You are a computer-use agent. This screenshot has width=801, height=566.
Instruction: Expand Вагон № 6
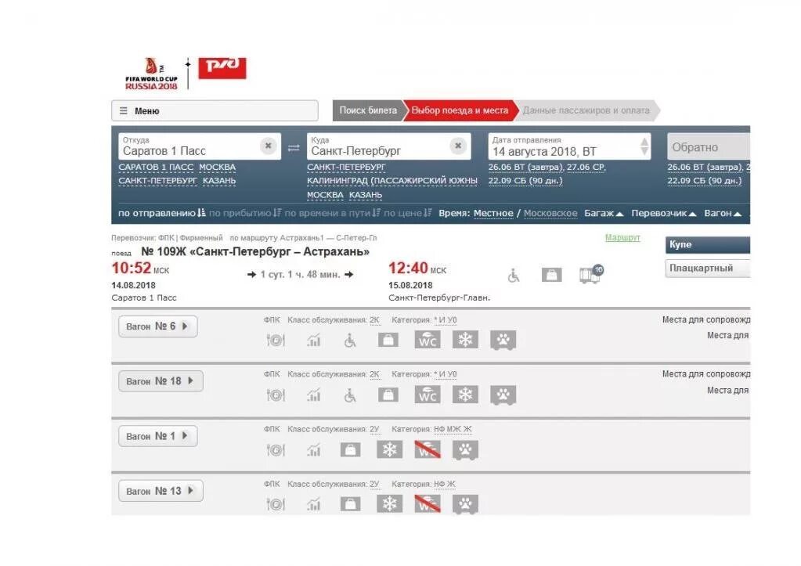pos(158,326)
